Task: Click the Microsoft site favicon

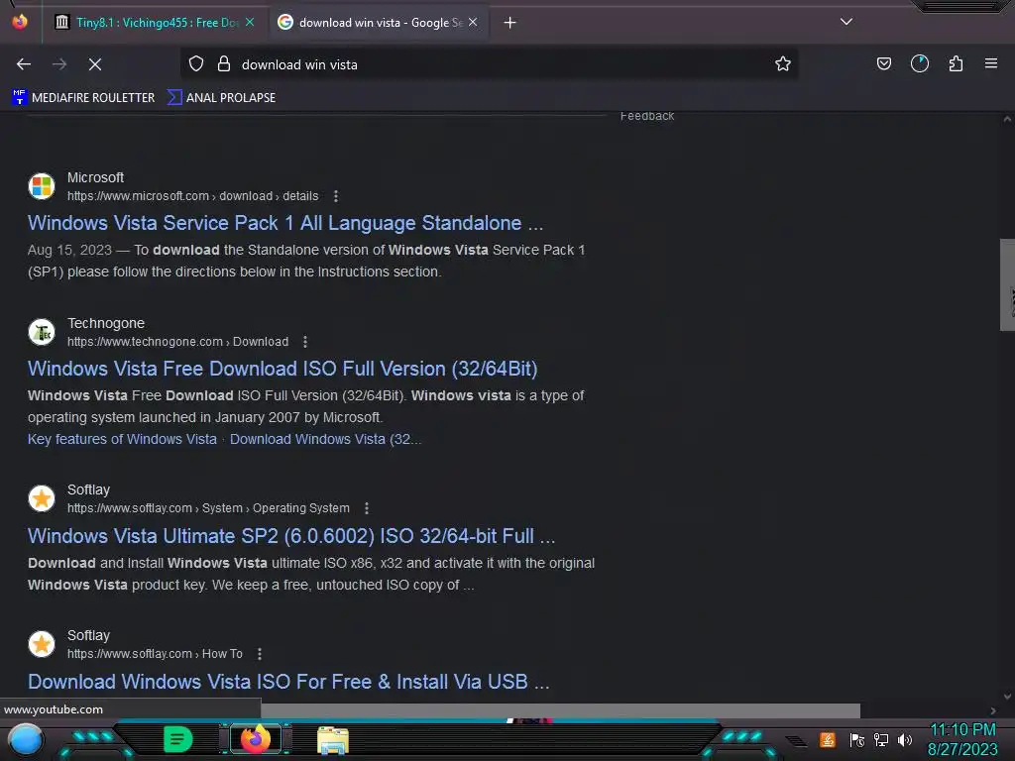Action: (42, 186)
